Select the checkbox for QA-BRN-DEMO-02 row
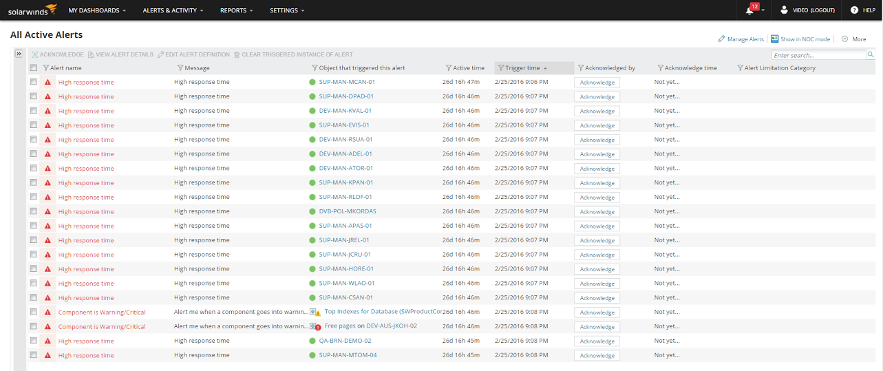The image size is (883, 371). [34, 341]
